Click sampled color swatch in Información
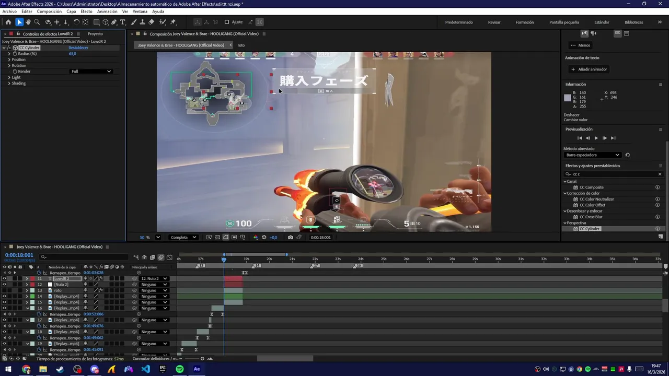The width and height of the screenshot is (669, 376). coord(568,98)
